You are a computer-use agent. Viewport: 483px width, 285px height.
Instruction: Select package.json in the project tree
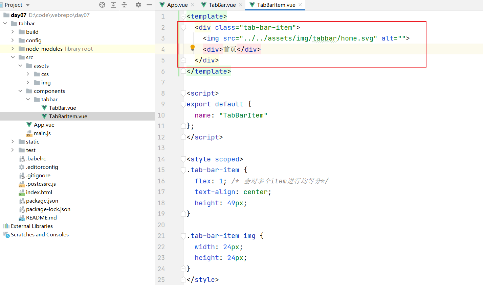(x=42, y=201)
